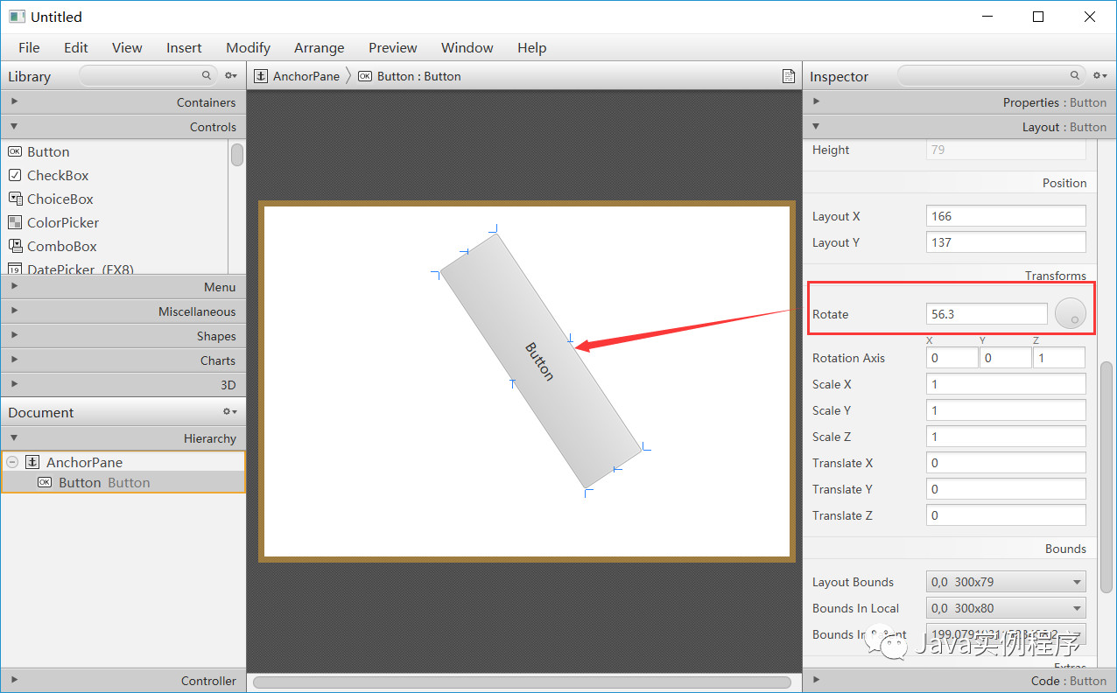Expand the Containers library section
Viewport: 1117px width, 693px height.
click(14, 101)
